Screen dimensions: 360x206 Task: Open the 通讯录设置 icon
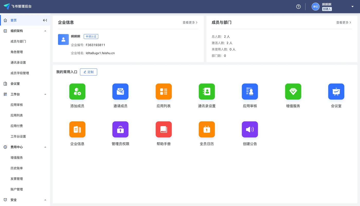(x=207, y=91)
